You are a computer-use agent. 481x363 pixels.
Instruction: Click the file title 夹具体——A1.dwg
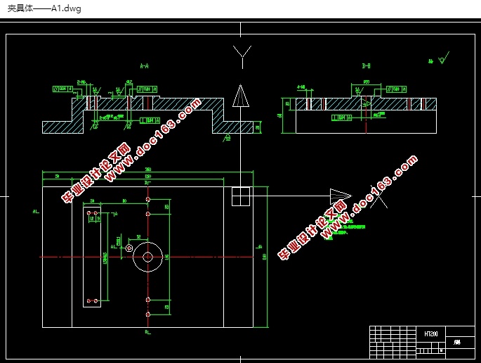44,8
